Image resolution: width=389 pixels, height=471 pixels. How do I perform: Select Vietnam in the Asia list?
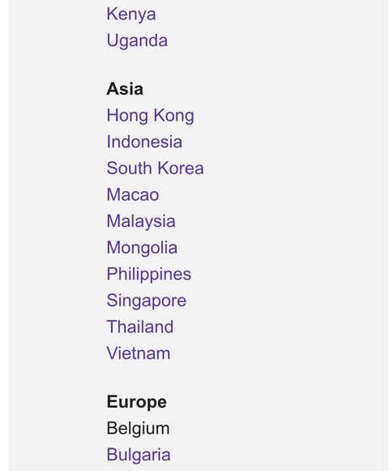pos(139,353)
